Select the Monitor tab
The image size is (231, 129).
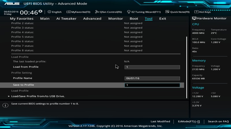(115, 19)
